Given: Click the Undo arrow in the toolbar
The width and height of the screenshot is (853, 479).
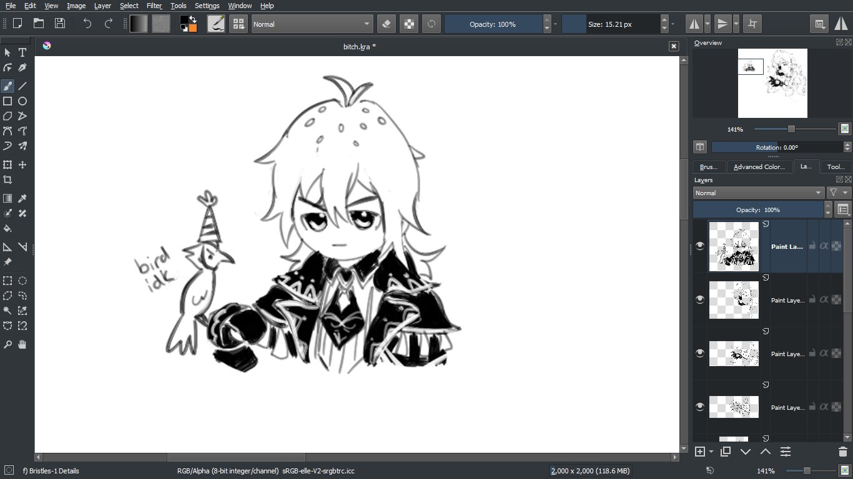Looking at the screenshot, I should tap(87, 24).
